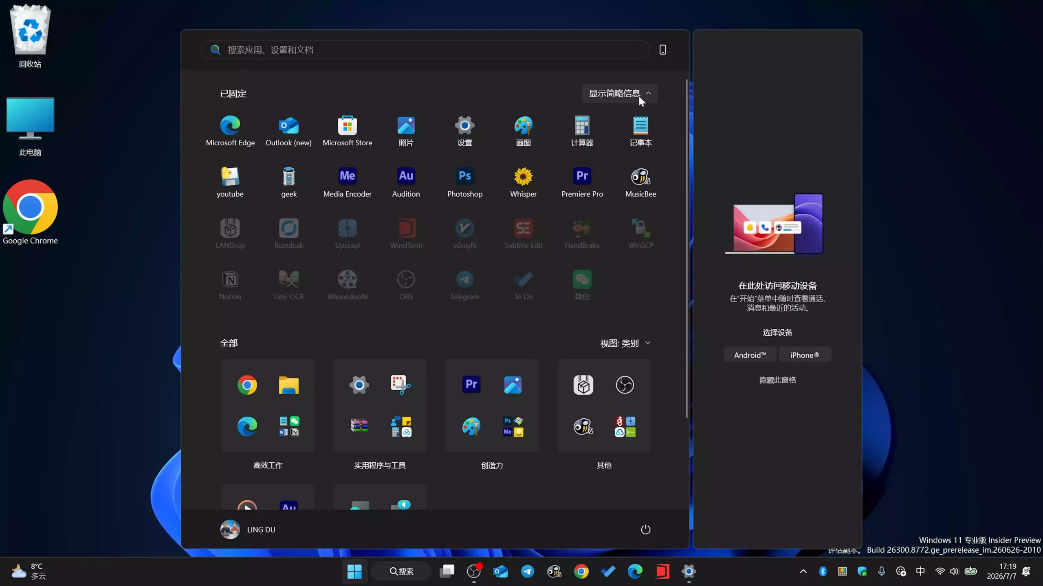Open MusicBee from pinned apps

(640, 182)
